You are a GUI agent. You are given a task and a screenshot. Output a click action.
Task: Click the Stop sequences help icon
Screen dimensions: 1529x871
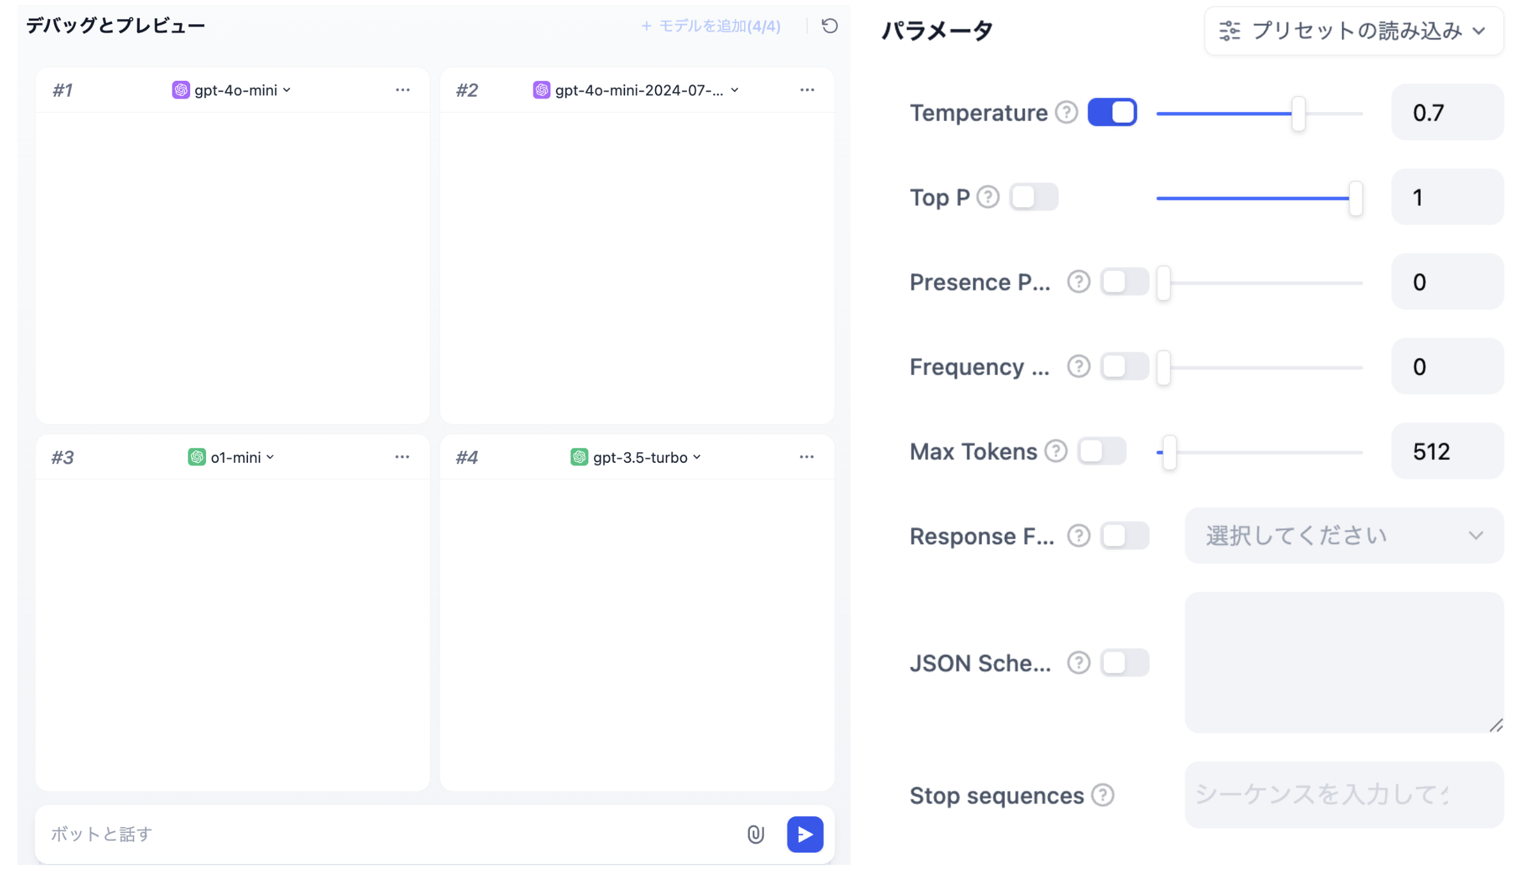[1104, 794]
